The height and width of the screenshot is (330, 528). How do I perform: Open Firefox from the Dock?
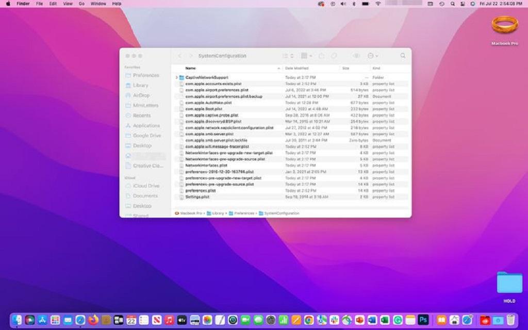point(93,320)
